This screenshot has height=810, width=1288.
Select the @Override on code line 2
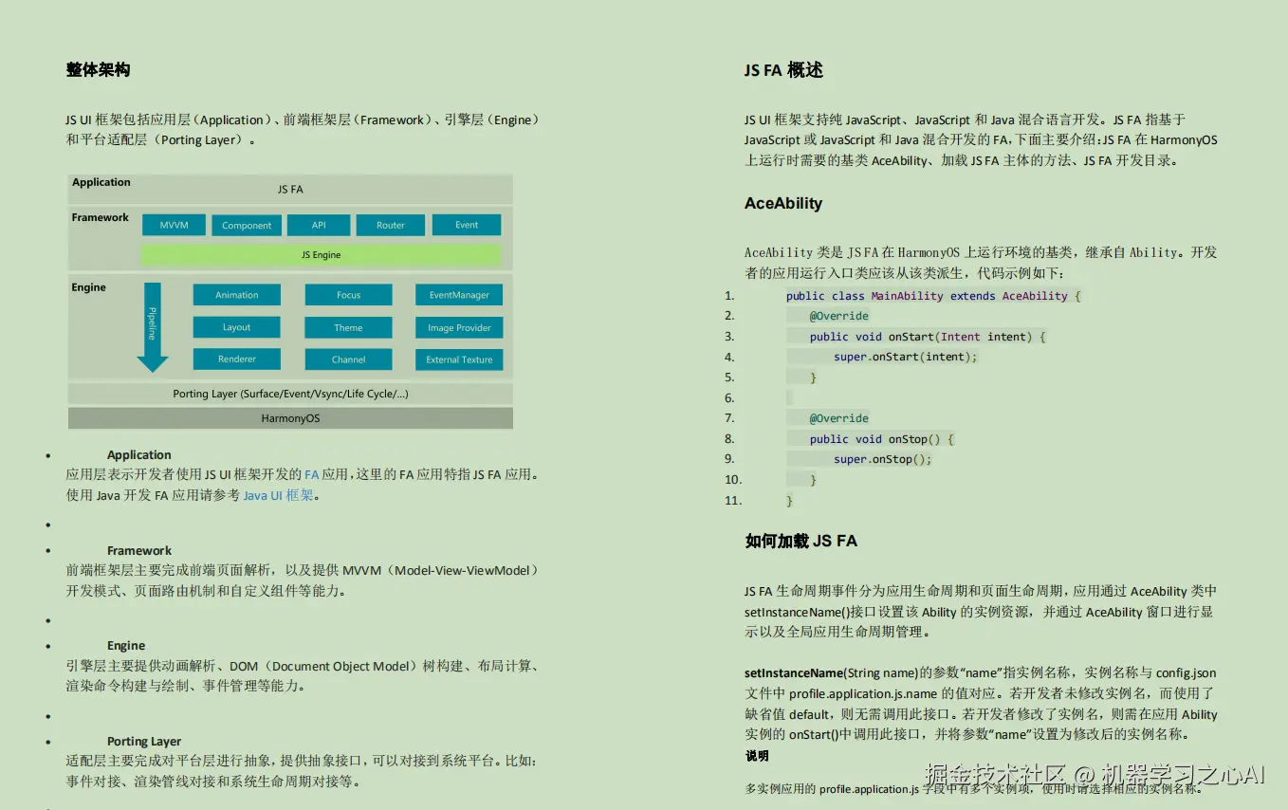(x=839, y=316)
